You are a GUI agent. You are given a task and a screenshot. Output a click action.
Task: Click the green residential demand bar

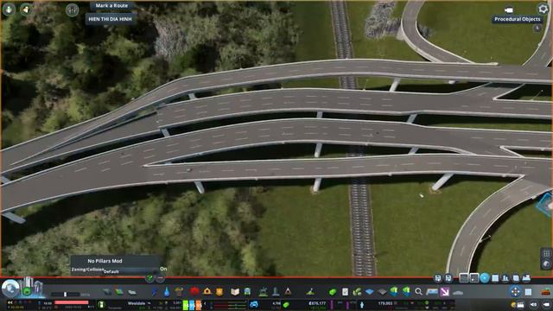tap(186, 305)
